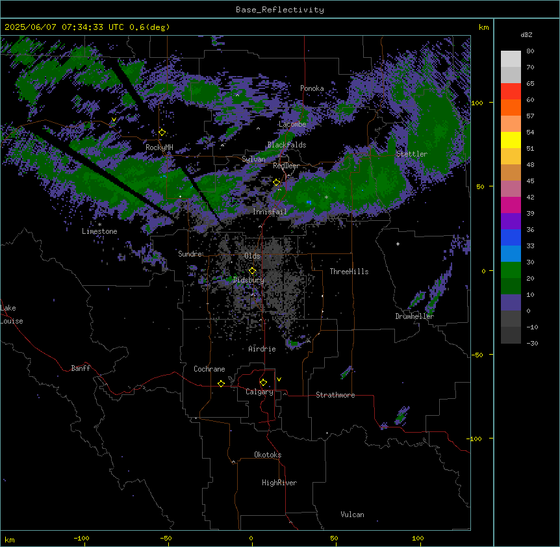560x547 pixels.
Task: Click the yellow V marker northwest of RockyMH
Action: pyautogui.click(x=114, y=120)
